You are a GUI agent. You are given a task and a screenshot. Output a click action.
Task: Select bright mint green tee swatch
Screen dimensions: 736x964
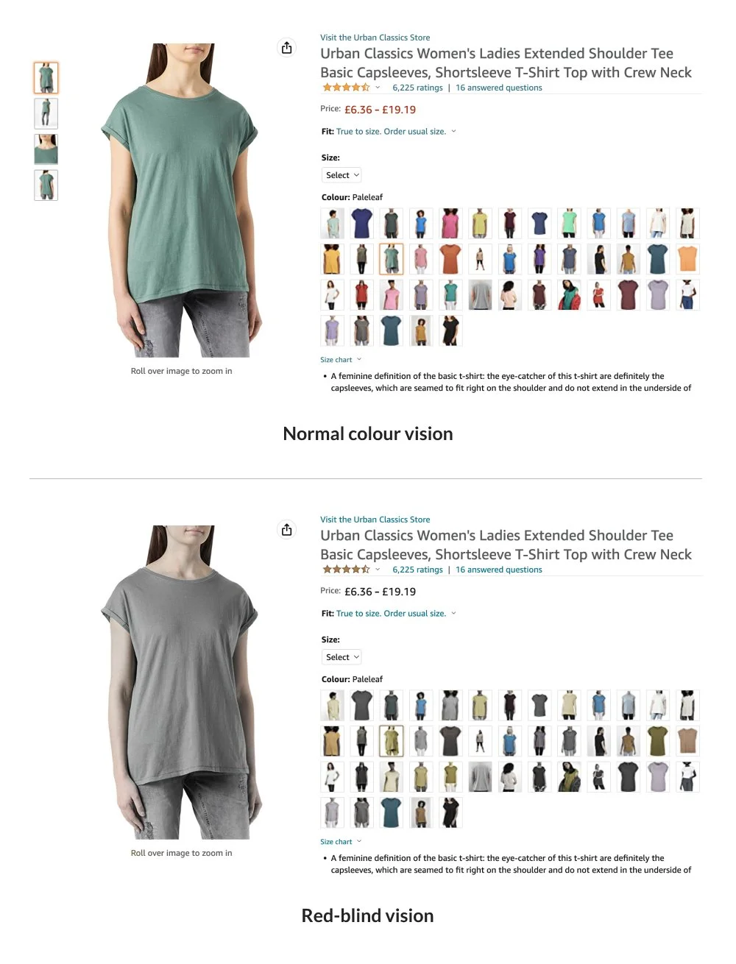click(x=569, y=223)
